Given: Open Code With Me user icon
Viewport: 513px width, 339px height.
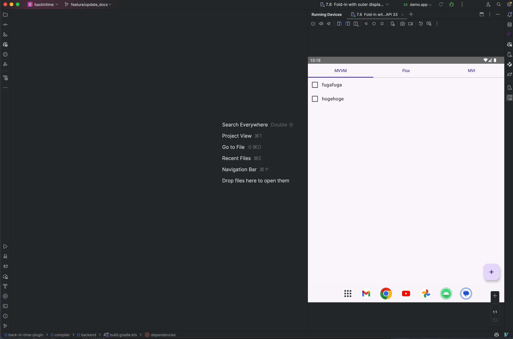Looking at the screenshot, I should (488, 4).
